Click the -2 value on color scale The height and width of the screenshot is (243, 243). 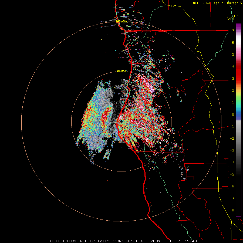[x=232, y=139]
